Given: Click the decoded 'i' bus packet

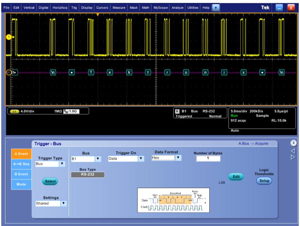Looking at the screenshot, I should tap(224, 72).
